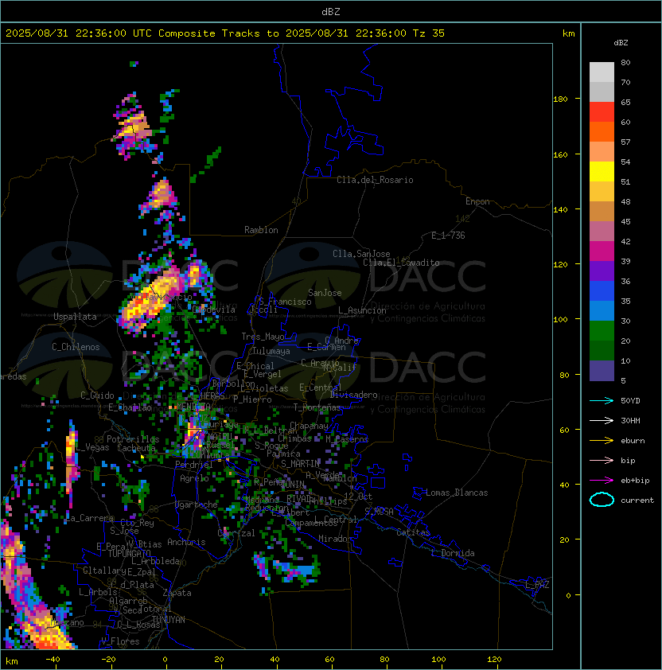Click the 'E_Chical' map label
The image size is (662, 670).
255,366
